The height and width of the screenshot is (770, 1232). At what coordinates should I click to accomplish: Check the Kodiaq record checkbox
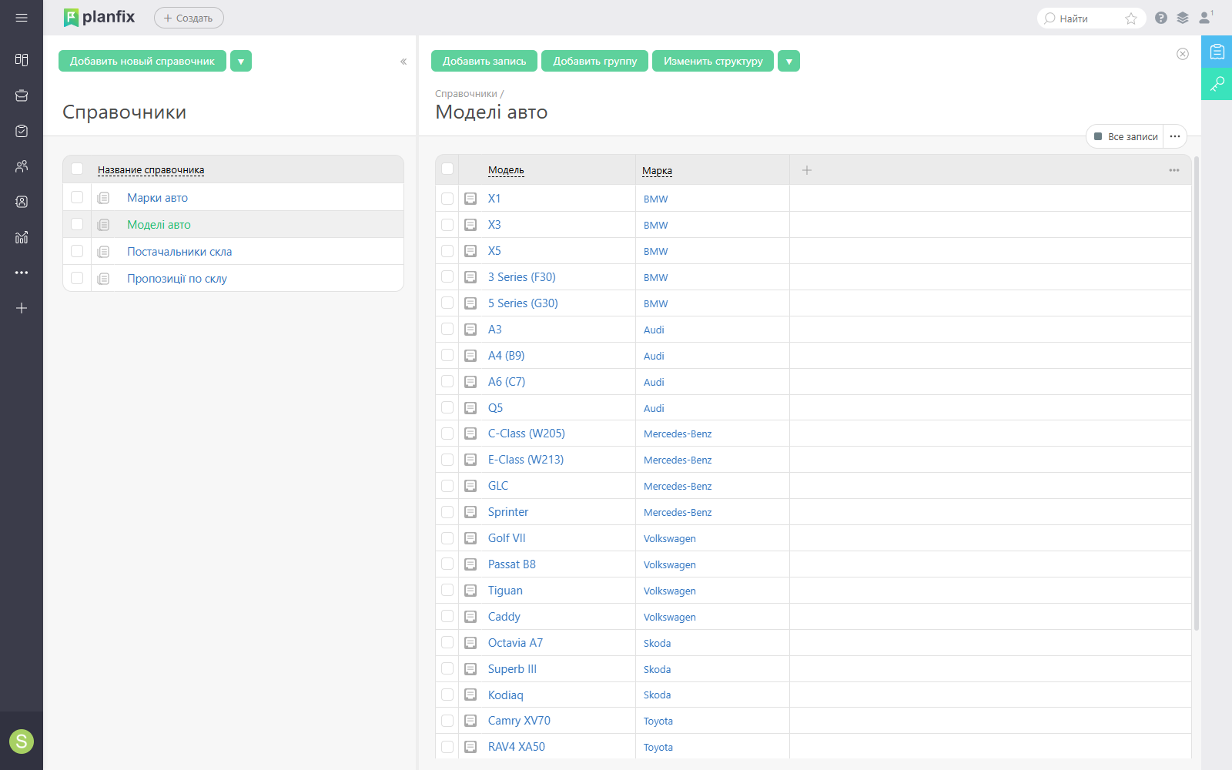point(447,695)
